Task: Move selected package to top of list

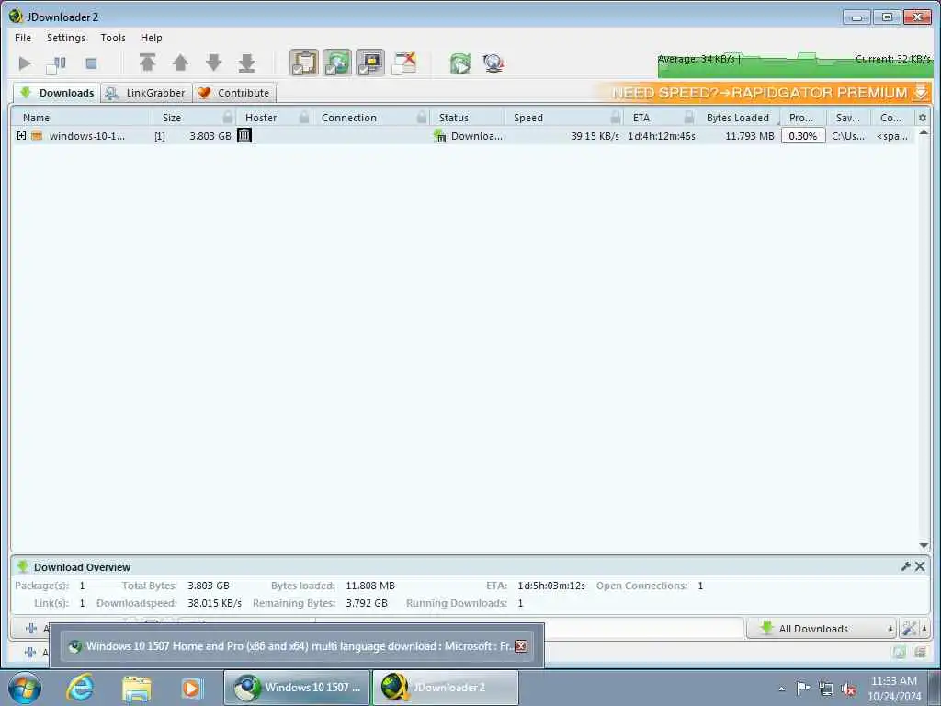Action: click(x=148, y=63)
